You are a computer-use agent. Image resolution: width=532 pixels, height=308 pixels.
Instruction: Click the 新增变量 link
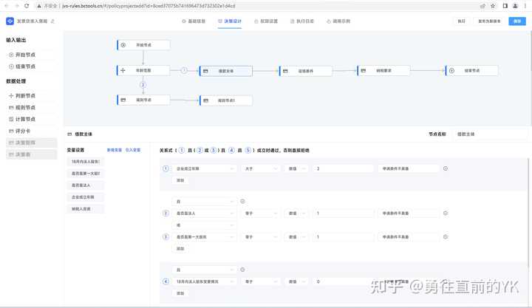coord(115,150)
